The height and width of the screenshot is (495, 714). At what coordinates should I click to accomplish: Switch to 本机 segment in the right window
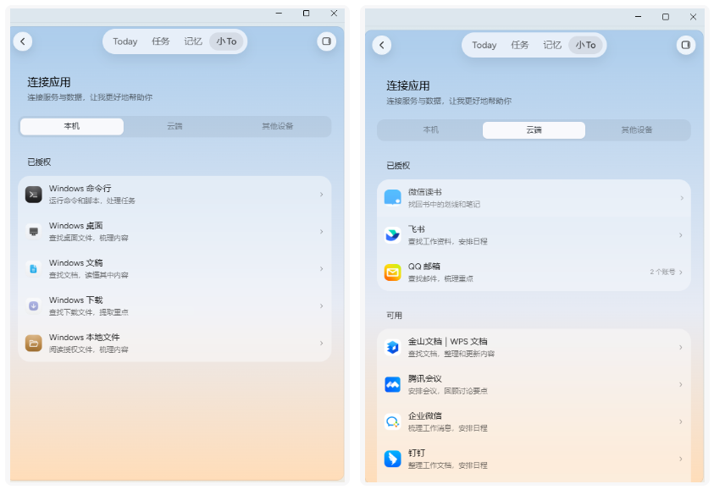click(431, 130)
